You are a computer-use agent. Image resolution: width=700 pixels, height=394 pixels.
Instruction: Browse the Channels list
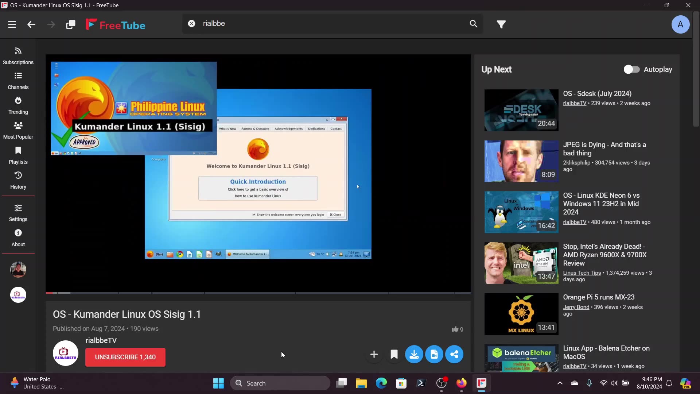coord(18,80)
